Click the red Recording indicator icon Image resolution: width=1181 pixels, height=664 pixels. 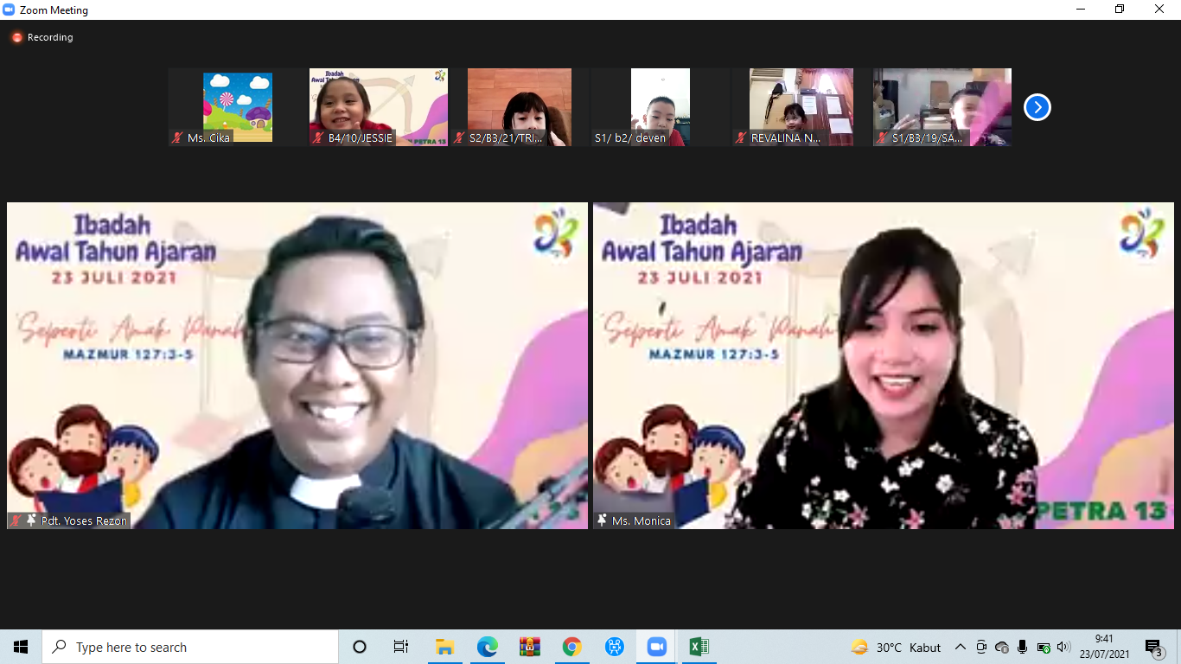click(16, 37)
